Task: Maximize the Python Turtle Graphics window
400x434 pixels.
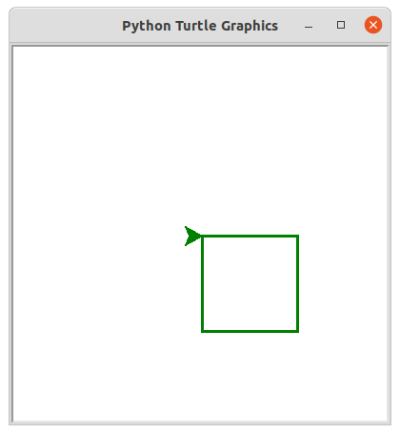Action: [x=341, y=25]
